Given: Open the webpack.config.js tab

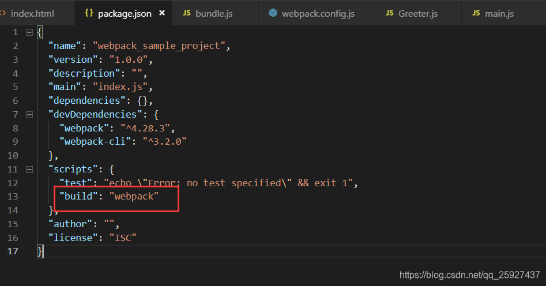Looking at the screenshot, I should (x=317, y=13).
